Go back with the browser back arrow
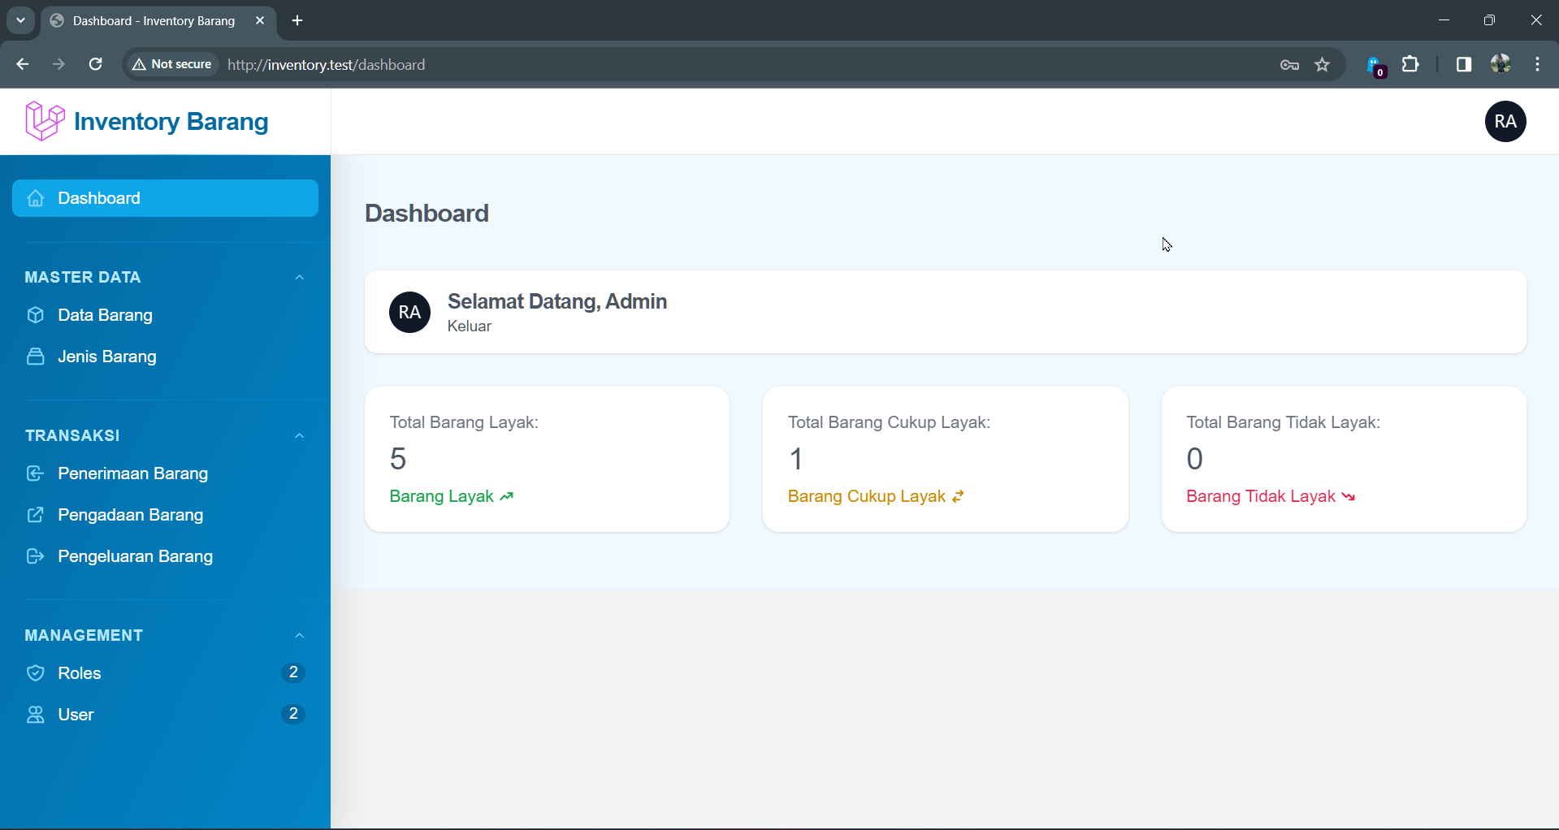Screen dimensions: 1559x830 coord(22,64)
